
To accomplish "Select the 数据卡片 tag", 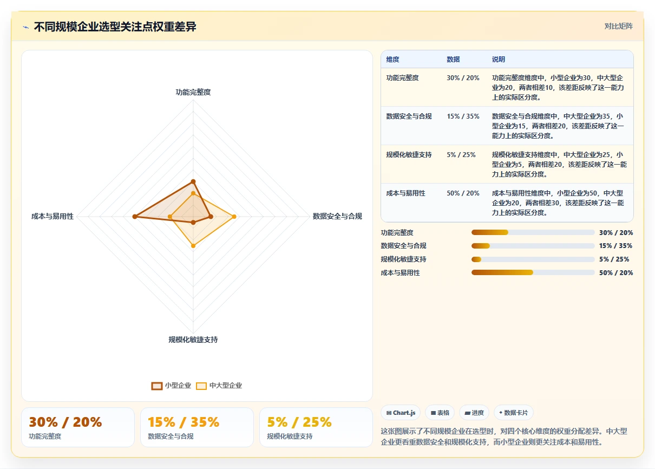I will click(x=513, y=413).
